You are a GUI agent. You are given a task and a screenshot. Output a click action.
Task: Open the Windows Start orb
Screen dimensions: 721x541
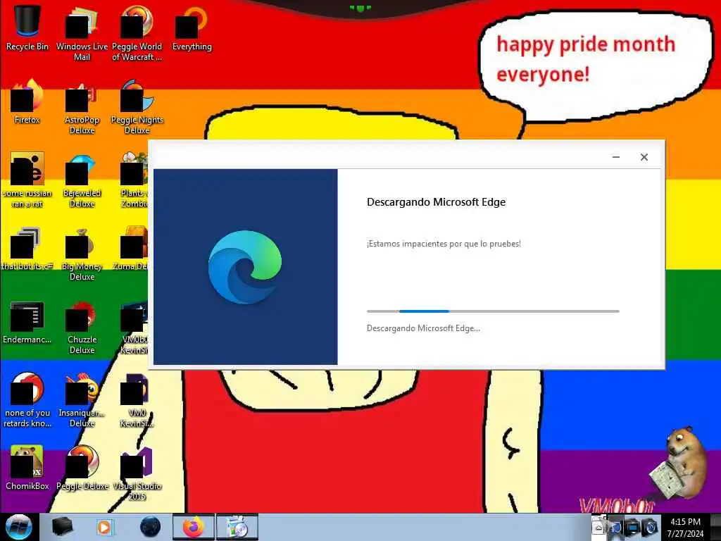(x=18, y=527)
